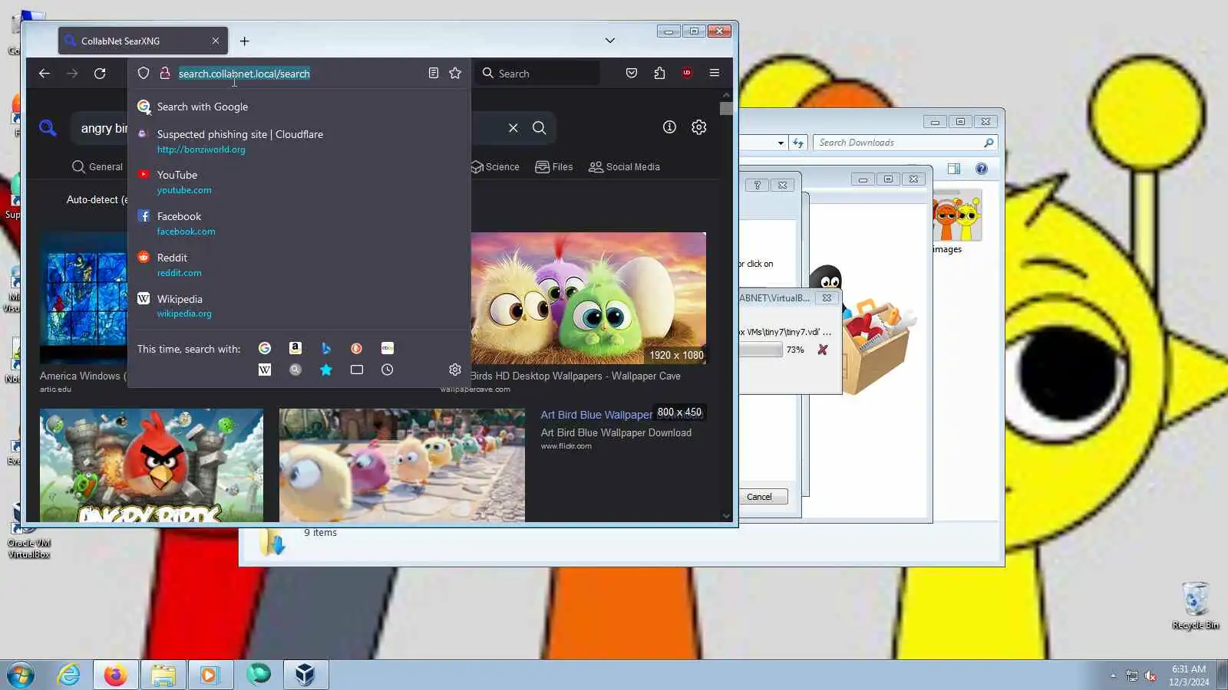Go back using Firefox back arrow
This screenshot has height=690, width=1228.
(x=45, y=74)
